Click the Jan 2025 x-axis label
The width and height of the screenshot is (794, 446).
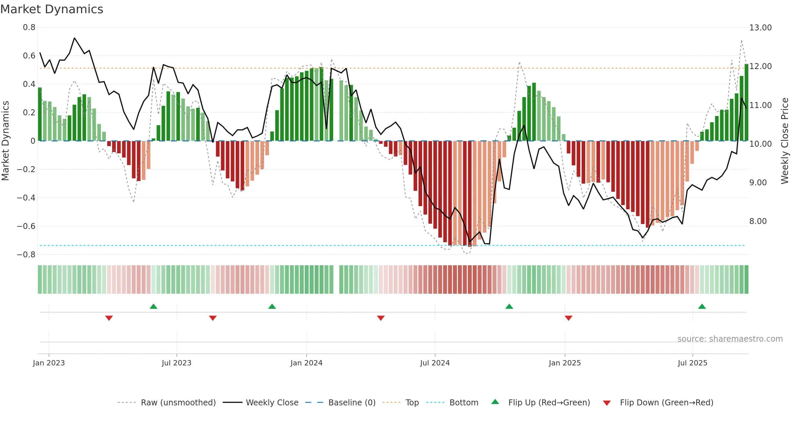(565, 363)
